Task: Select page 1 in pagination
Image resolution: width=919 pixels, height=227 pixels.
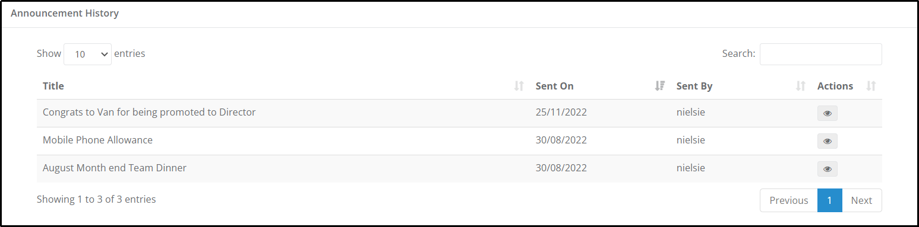Action: click(x=829, y=200)
